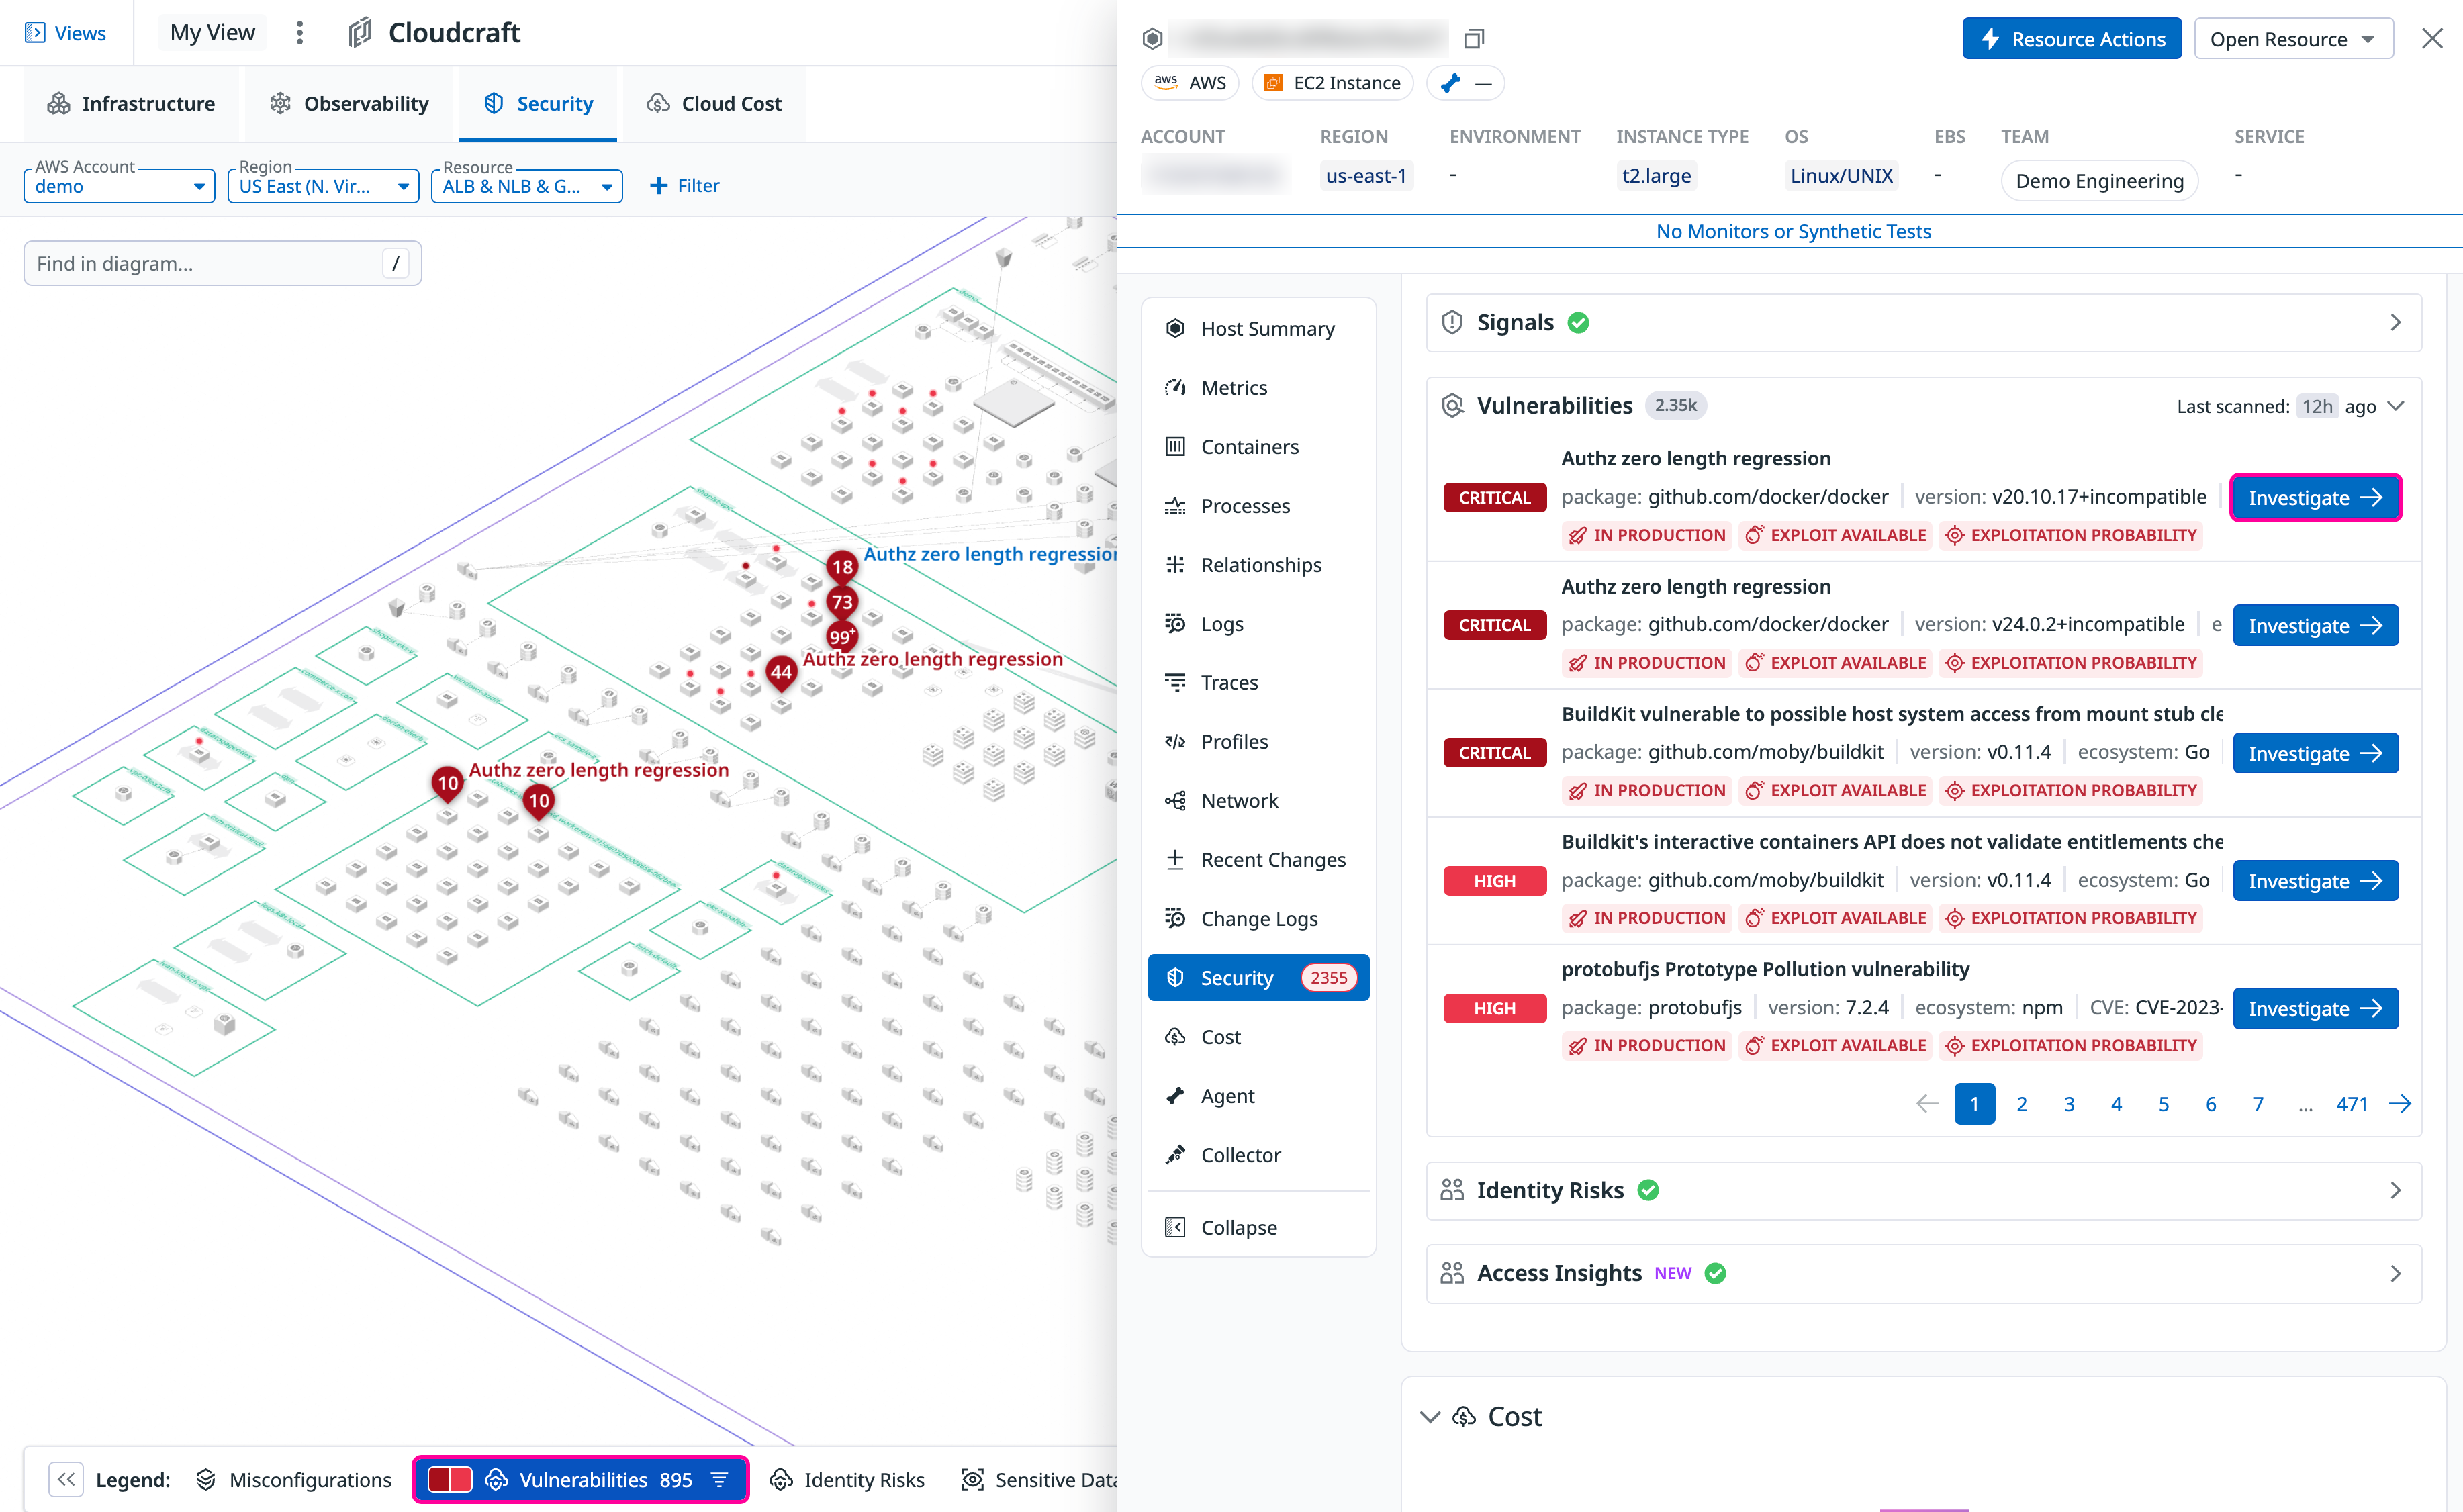The image size is (2463, 1512).
Task: Open Host Summary section
Action: coord(1258,329)
